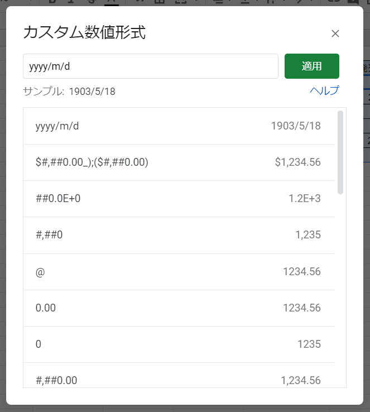Image resolution: width=370 pixels, height=412 pixels.
Task: Select the 0 format showing 1235
Action: point(179,344)
